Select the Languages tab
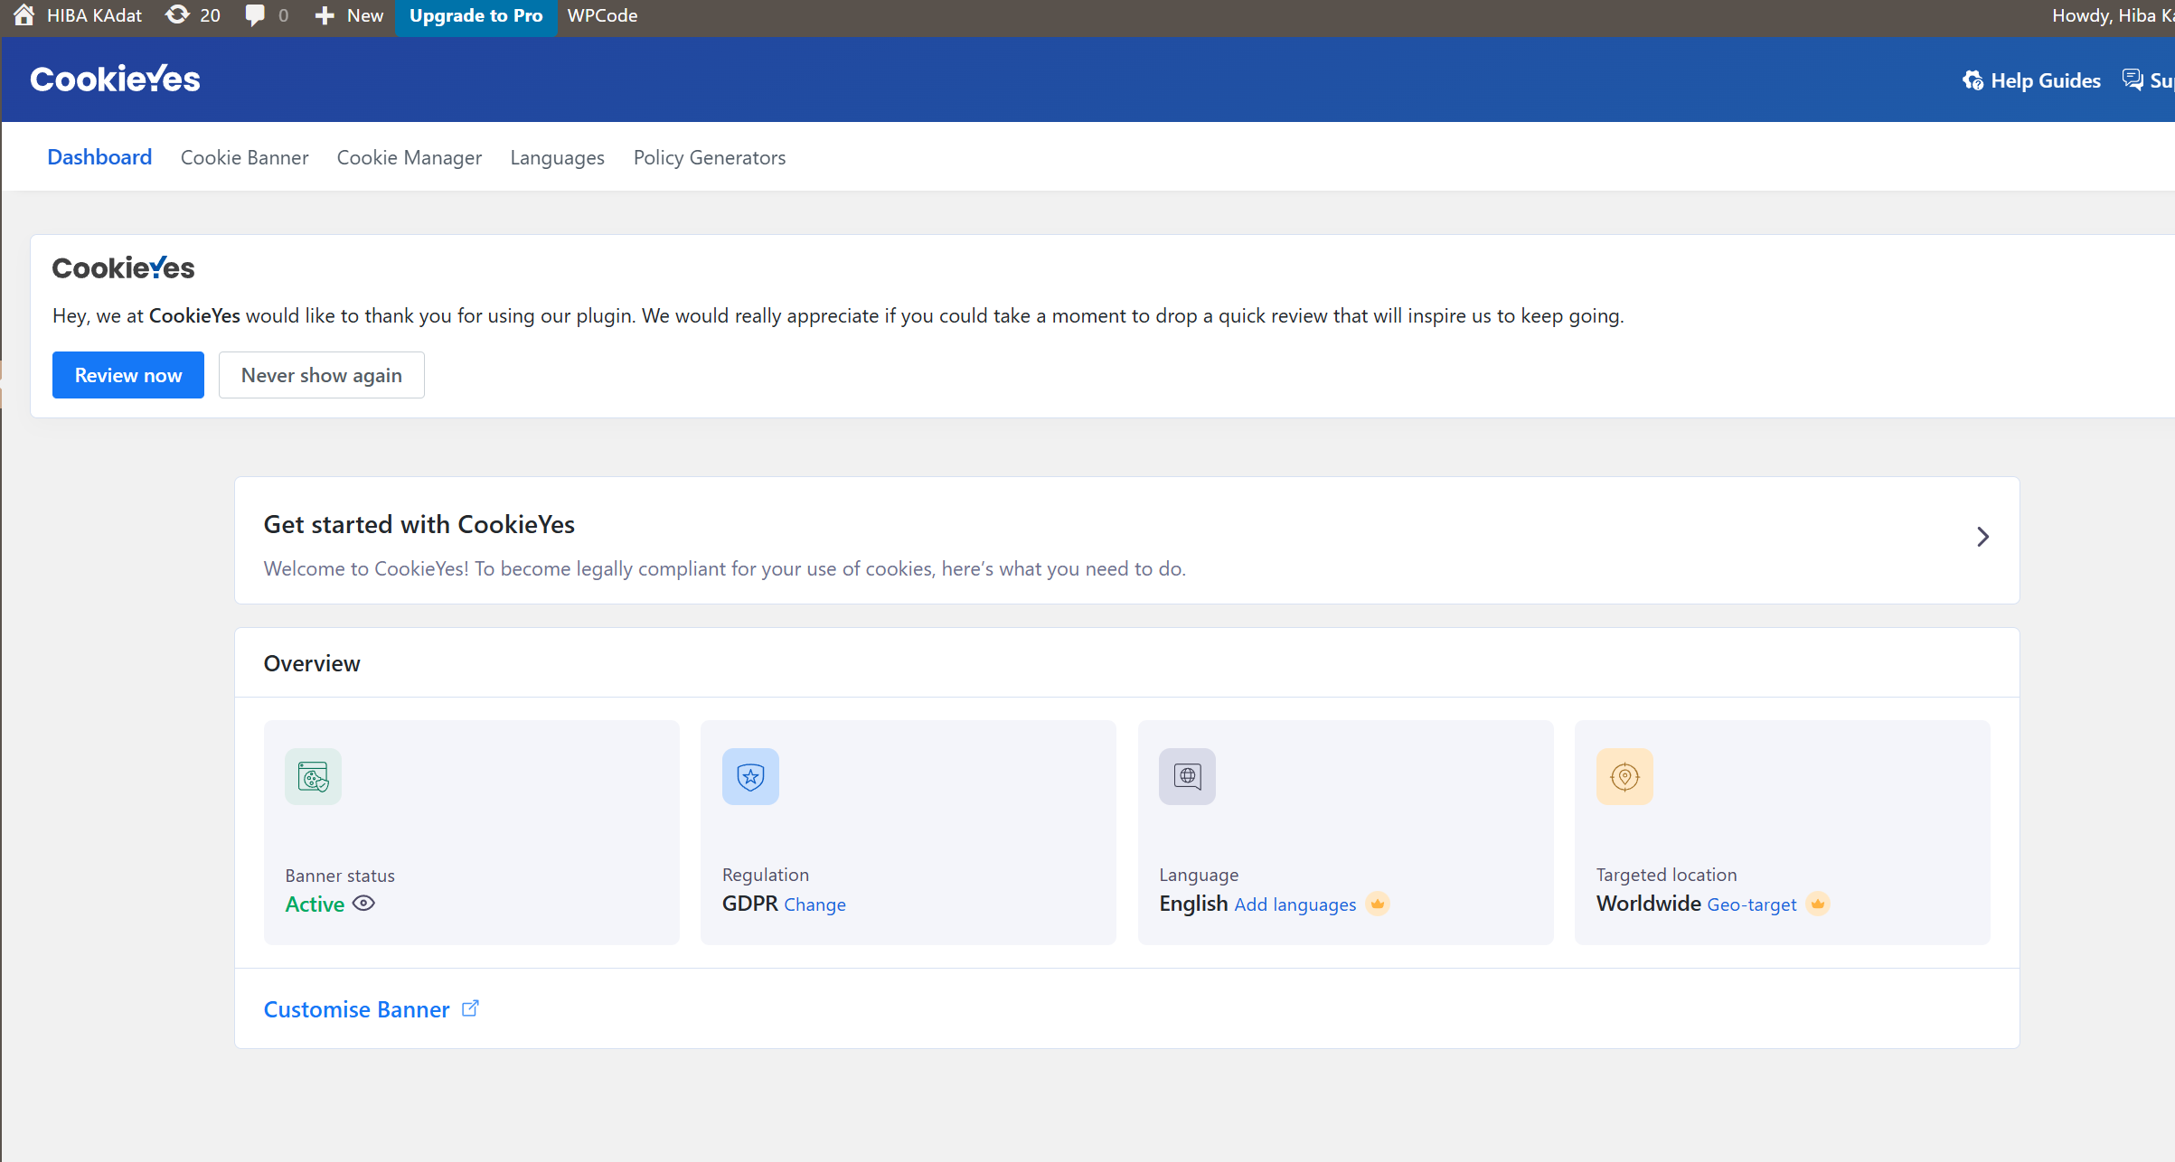Screen dimensions: 2175x1162 (x=557, y=157)
